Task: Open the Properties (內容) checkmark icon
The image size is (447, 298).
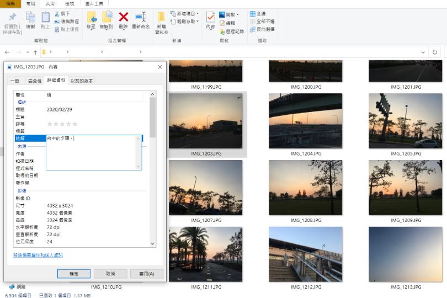Action: click(x=210, y=18)
